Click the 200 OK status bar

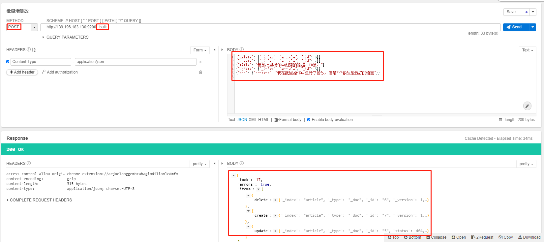[x=271, y=149]
